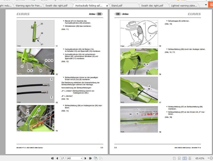
Task: Click the text "(Abb. 11)"
Action: coord(65,29)
